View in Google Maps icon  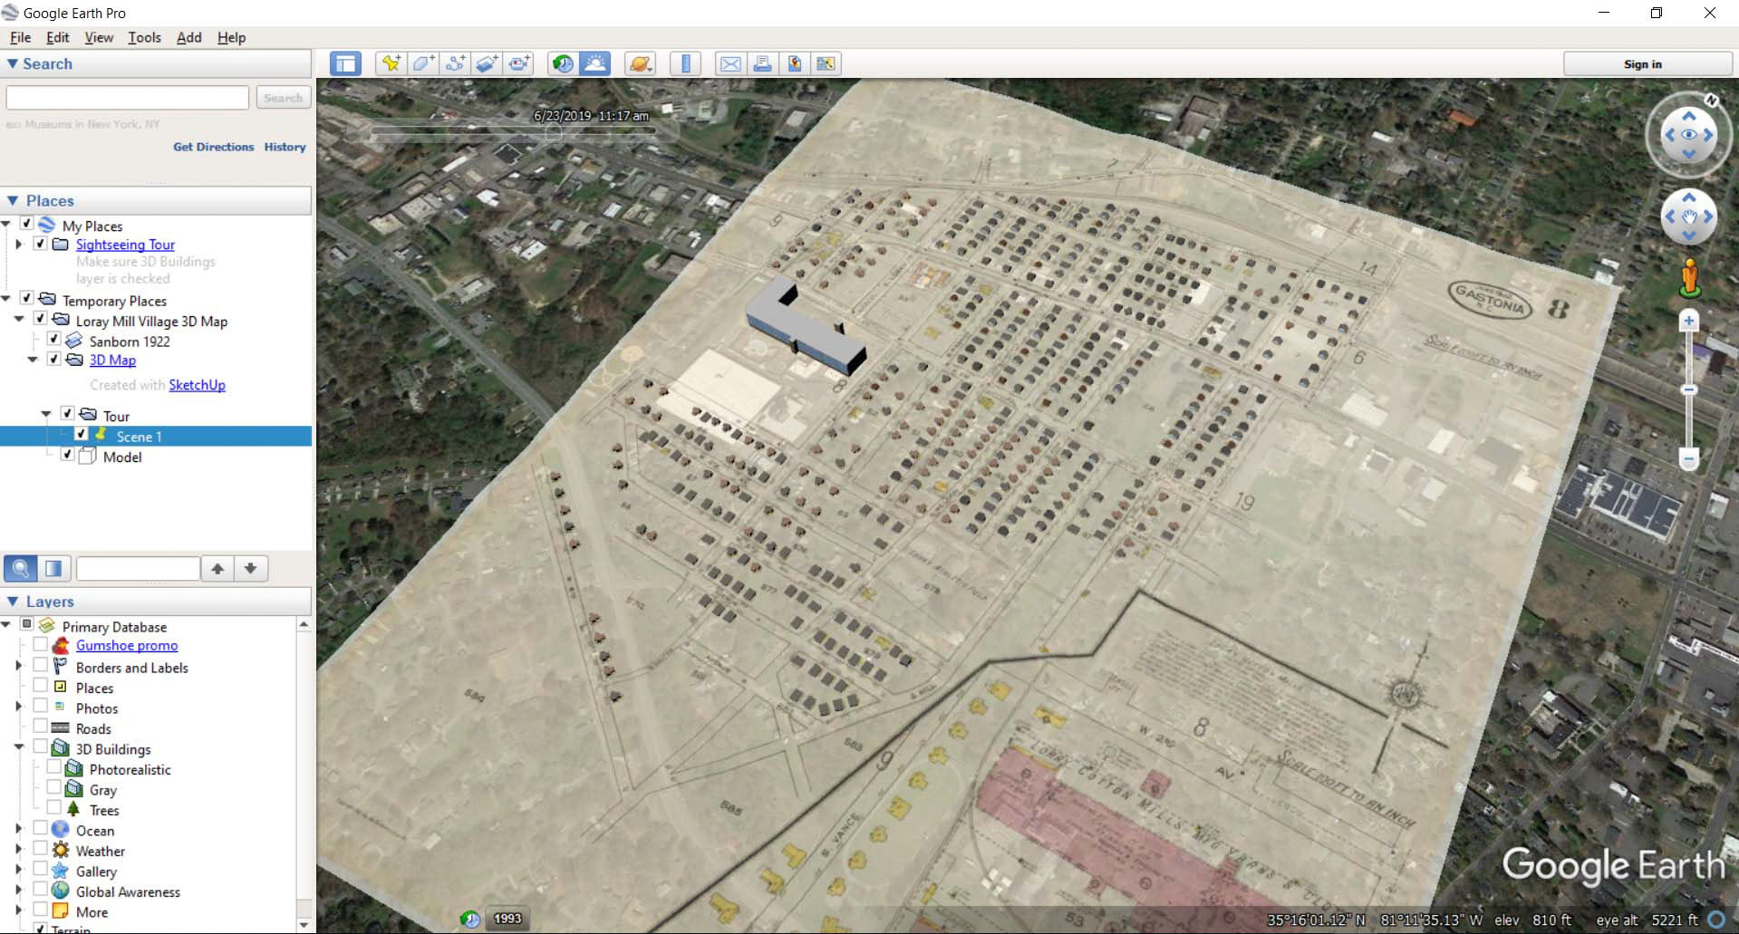[x=826, y=63]
